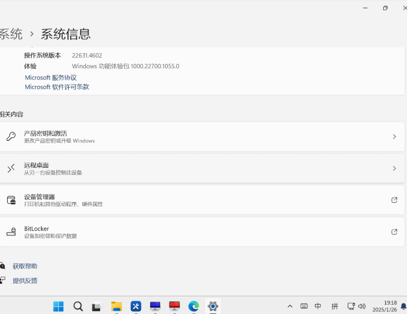
Task: Expand the chevron on 远程桌面 row
Action: pos(394,168)
